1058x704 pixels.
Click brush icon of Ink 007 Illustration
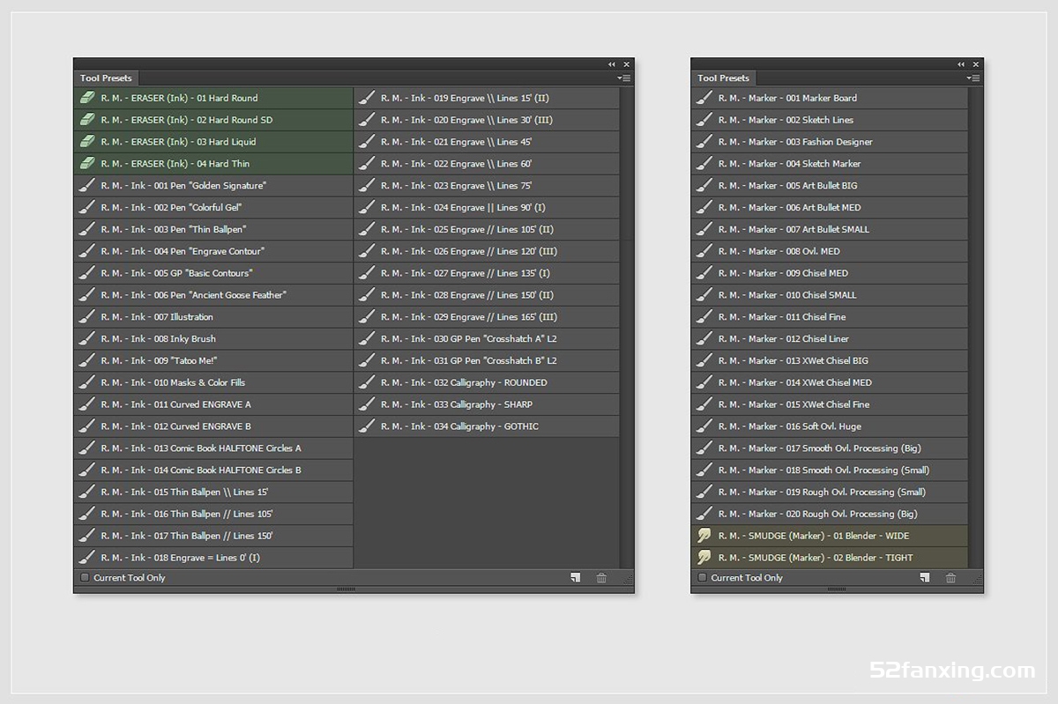coord(86,317)
